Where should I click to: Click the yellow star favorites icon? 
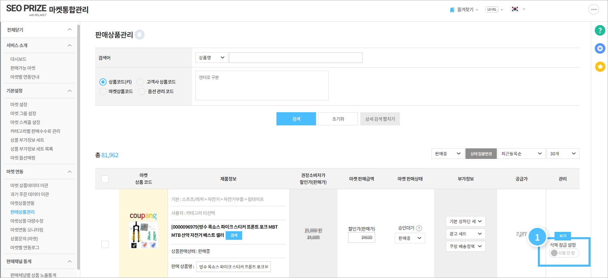[x=600, y=67]
